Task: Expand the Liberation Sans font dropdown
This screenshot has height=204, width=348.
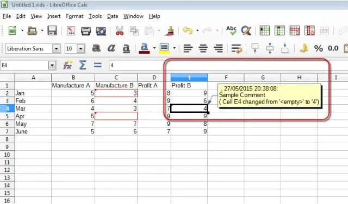Action: [x=57, y=48]
